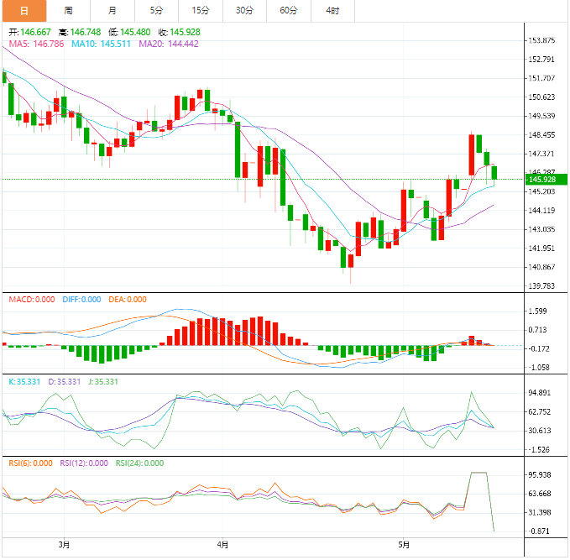Screen dimensions: 570x560
Task: Click the opening price 146.667 value
Action: [x=35, y=33]
